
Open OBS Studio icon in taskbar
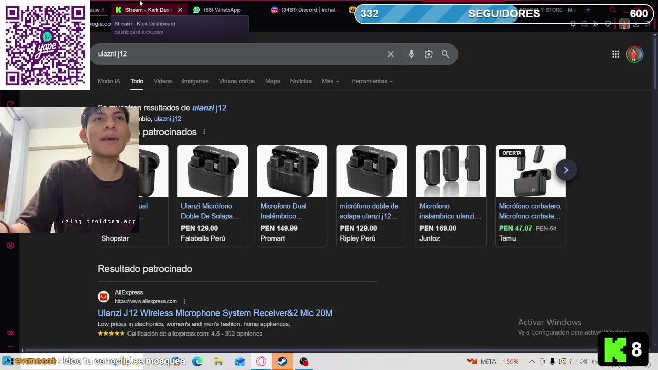304,362
